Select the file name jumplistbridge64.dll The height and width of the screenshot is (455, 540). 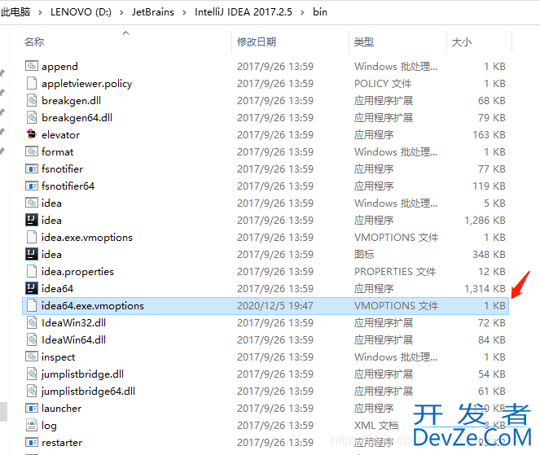[x=88, y=392]
